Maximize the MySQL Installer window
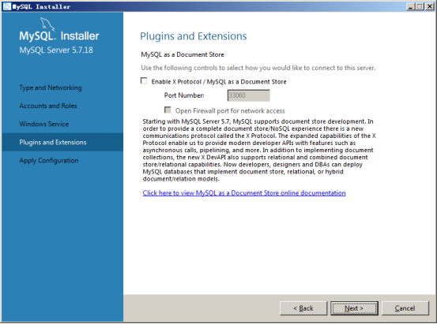 [420, 6]
